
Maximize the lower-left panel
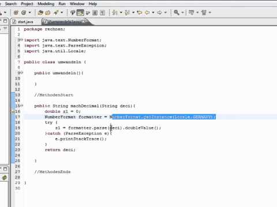5,169
